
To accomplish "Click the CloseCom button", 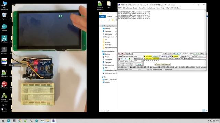I will tap(124, 59).
